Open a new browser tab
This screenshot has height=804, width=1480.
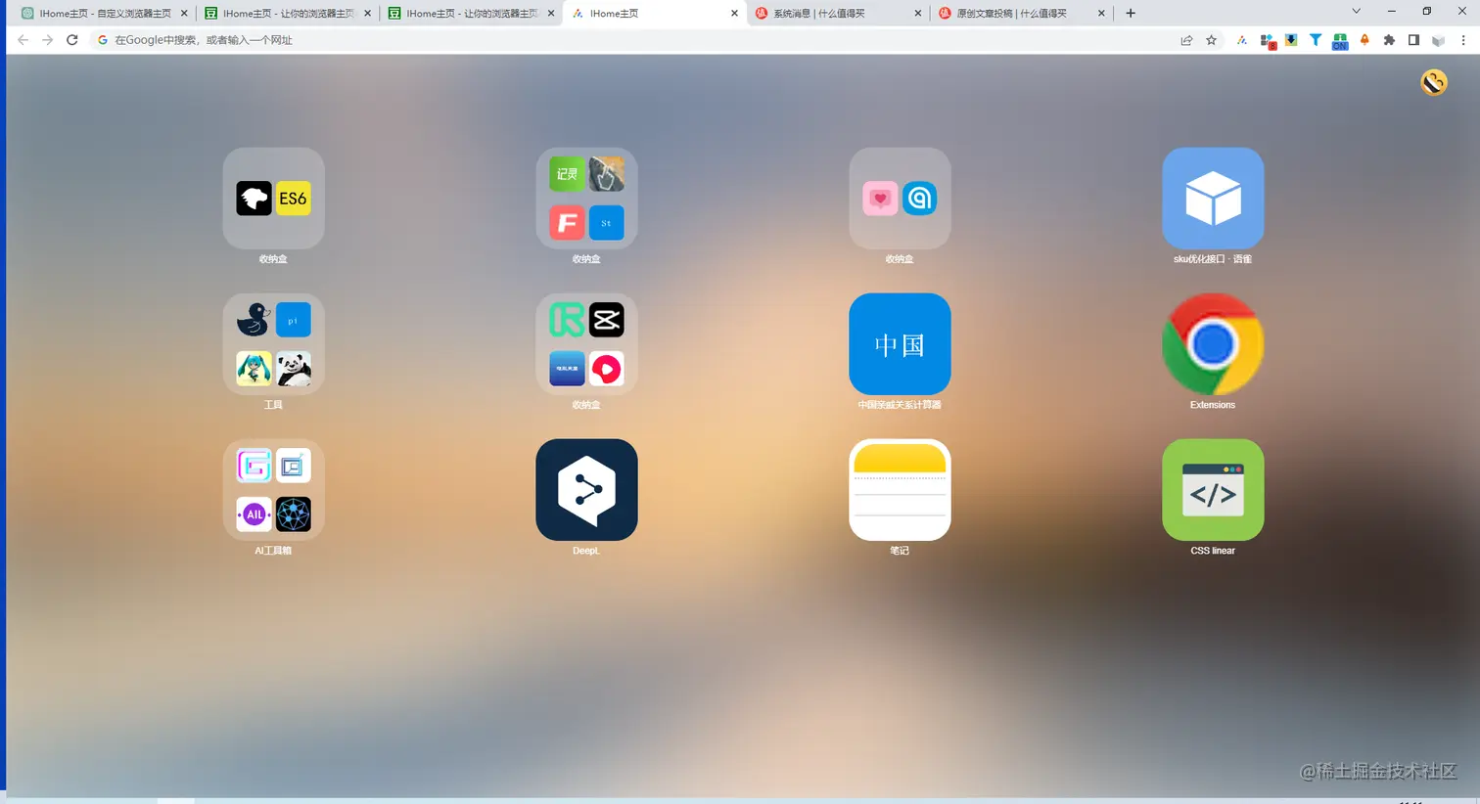(x=1131, y=13)
